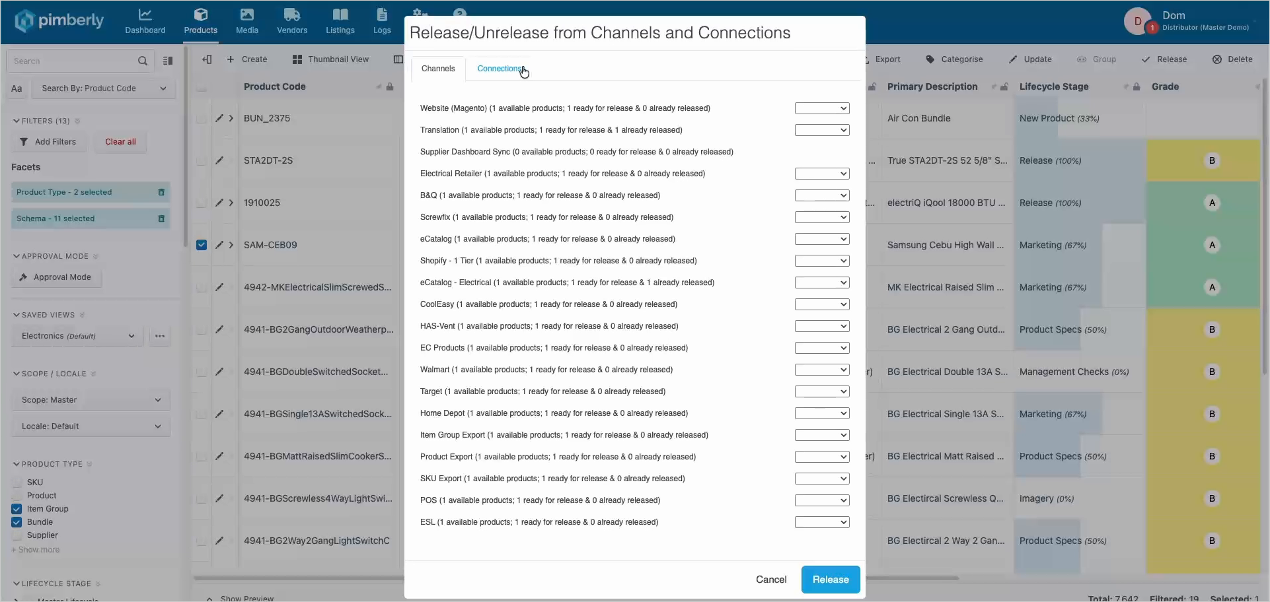The image size is (1270, 602).
Task: Open the Website (Magento) release dropdown
Action: click(822, 108)
